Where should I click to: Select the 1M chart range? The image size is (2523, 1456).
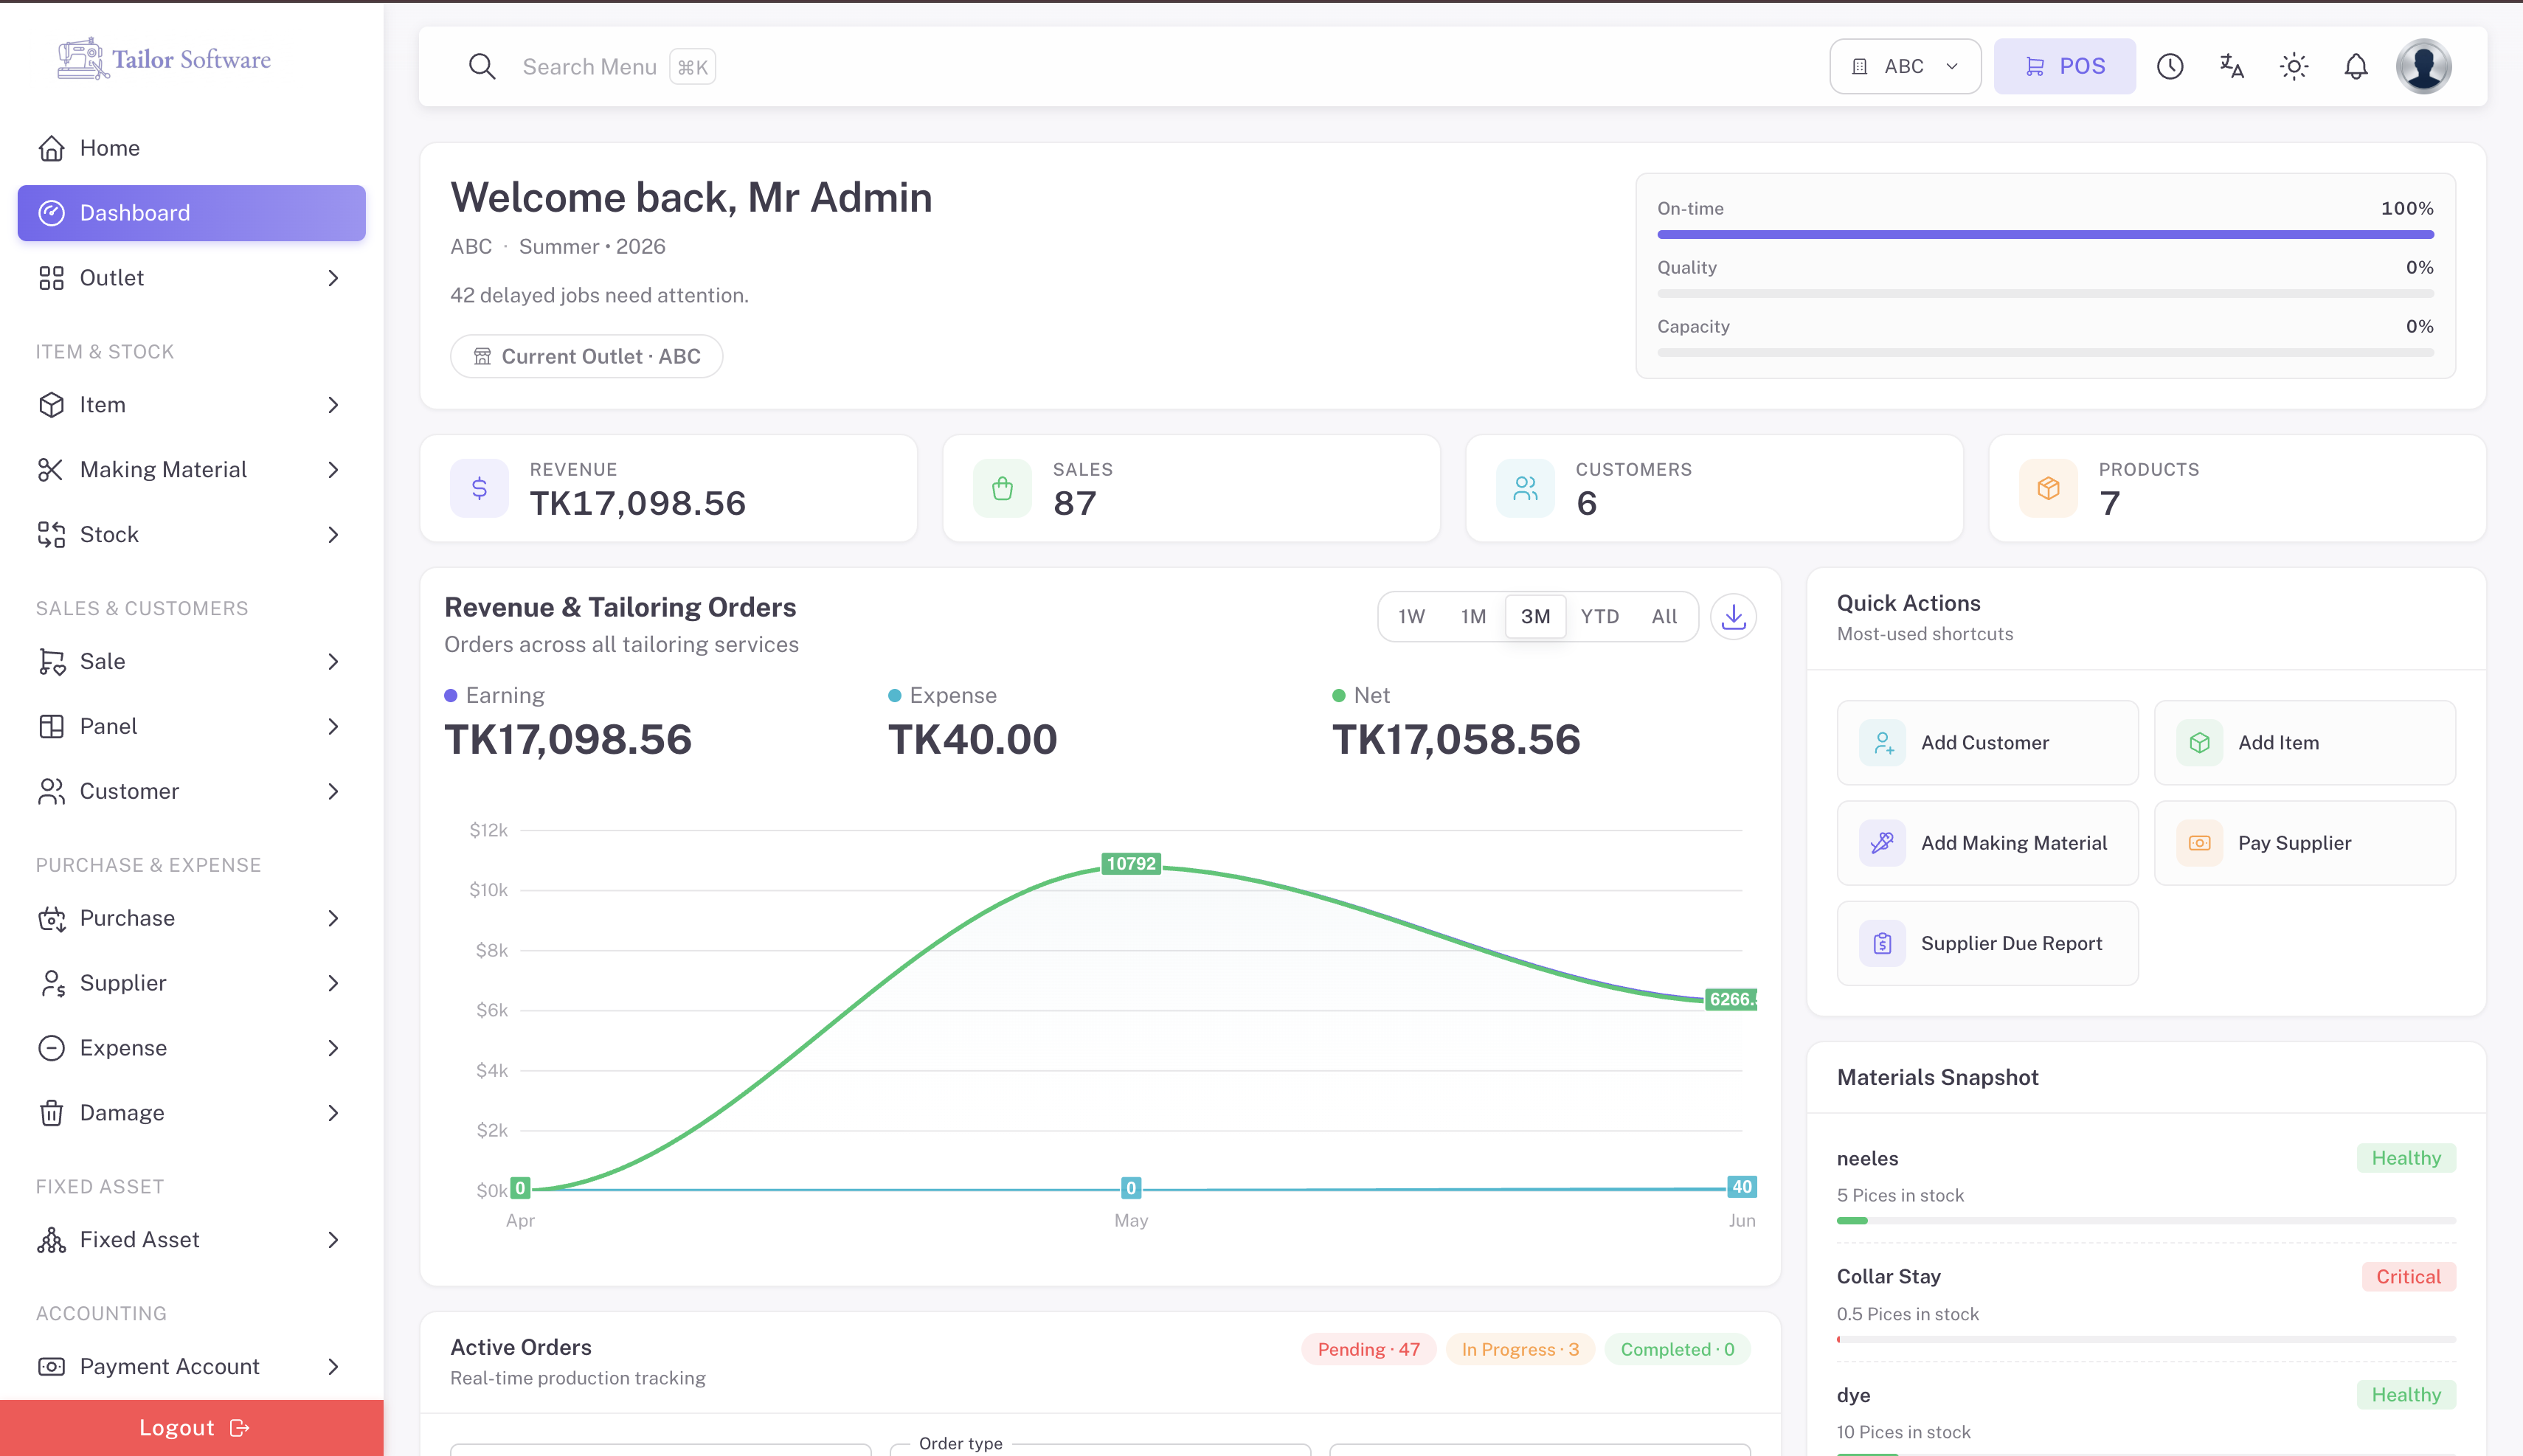(x=1473, y=617)
